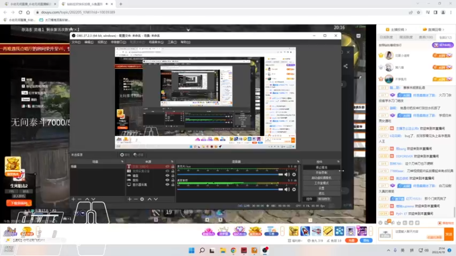This screenshot has width=456, height=256.
Task: Adjust the 桌面音频 volume slider
Action: pos(230,189)
